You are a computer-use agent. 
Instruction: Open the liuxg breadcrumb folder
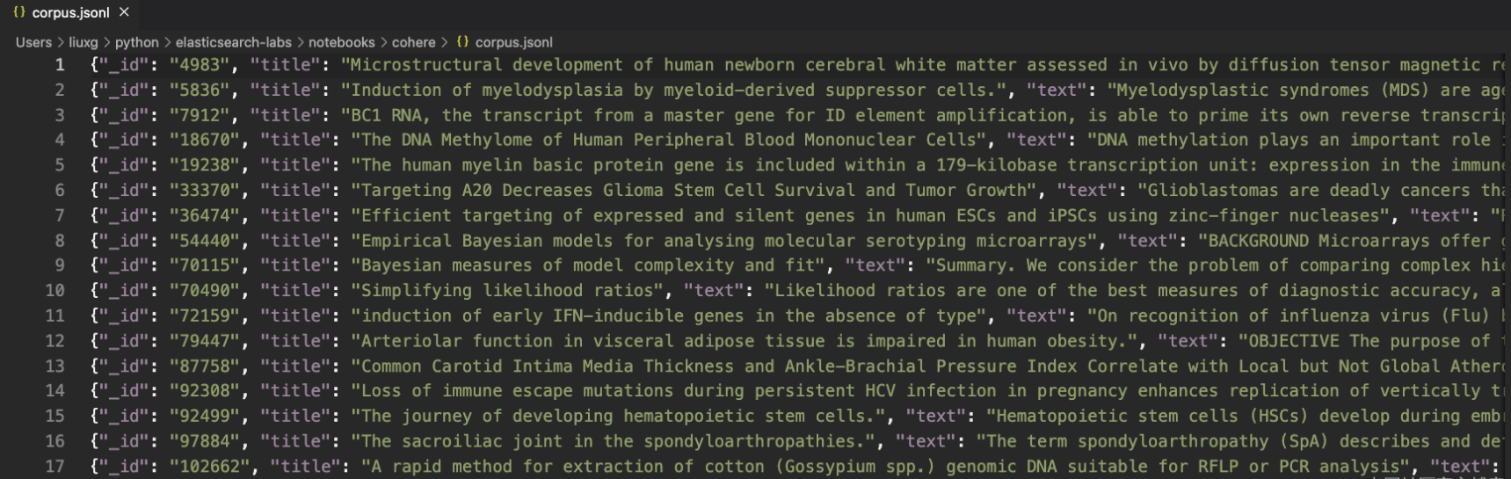point(84,42)
